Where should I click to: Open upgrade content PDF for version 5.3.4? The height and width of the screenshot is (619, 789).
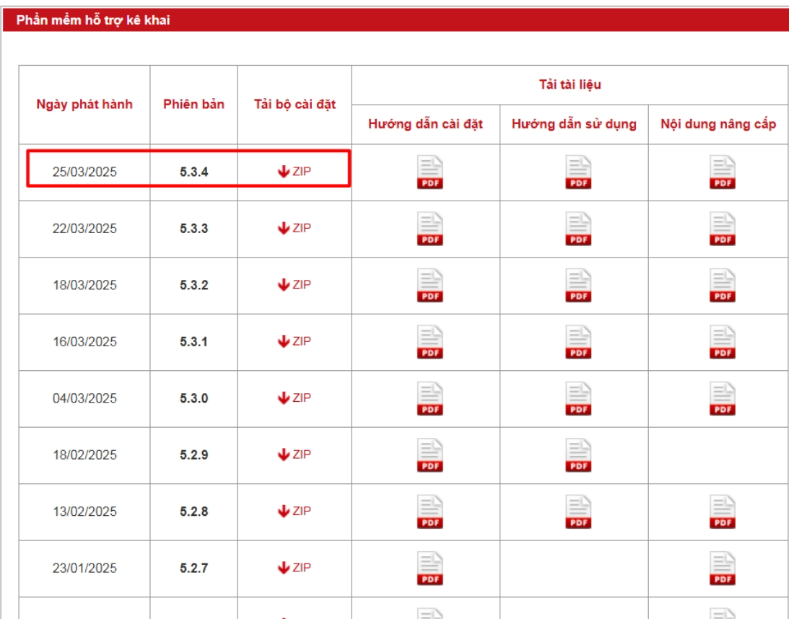click(x=722, y=172)
